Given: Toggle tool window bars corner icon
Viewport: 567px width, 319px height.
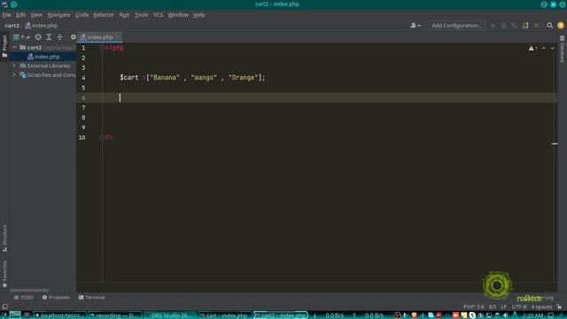Looking at the screenshot, I should click(x=4, y=307).
